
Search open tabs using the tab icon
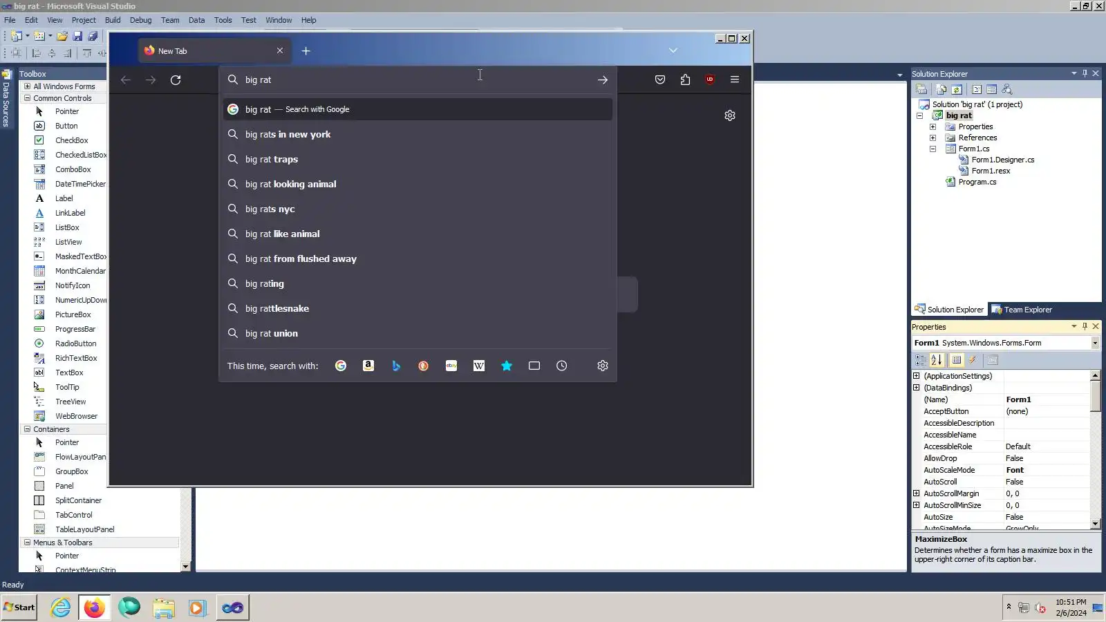pos(534,366)
